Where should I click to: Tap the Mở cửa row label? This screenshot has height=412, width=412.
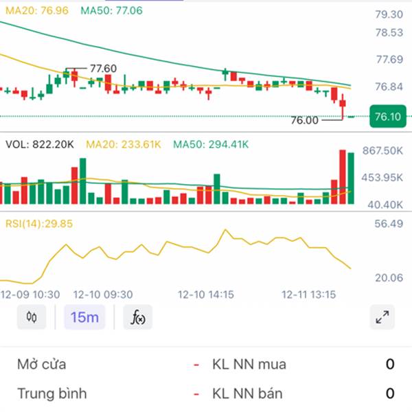[x=41, y=364]
